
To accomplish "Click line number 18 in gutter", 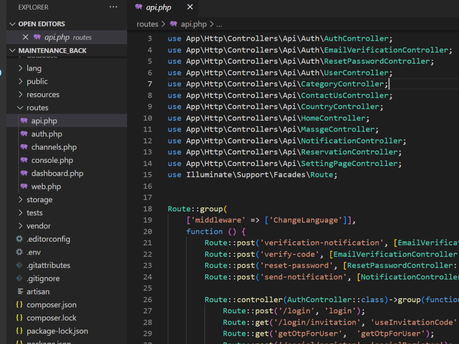I will point(147,209).
